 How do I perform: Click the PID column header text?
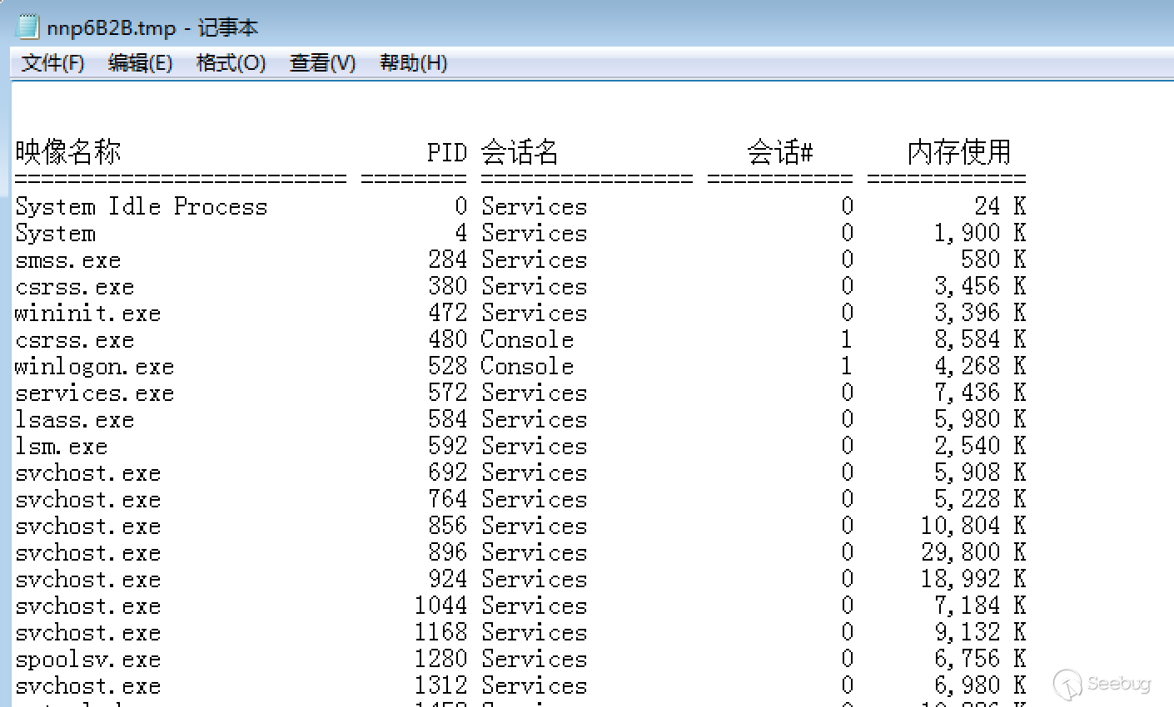click(x=447, y=152)
